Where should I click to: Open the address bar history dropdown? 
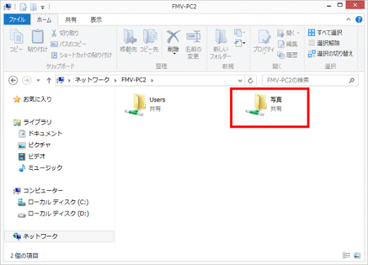(240, 80)
